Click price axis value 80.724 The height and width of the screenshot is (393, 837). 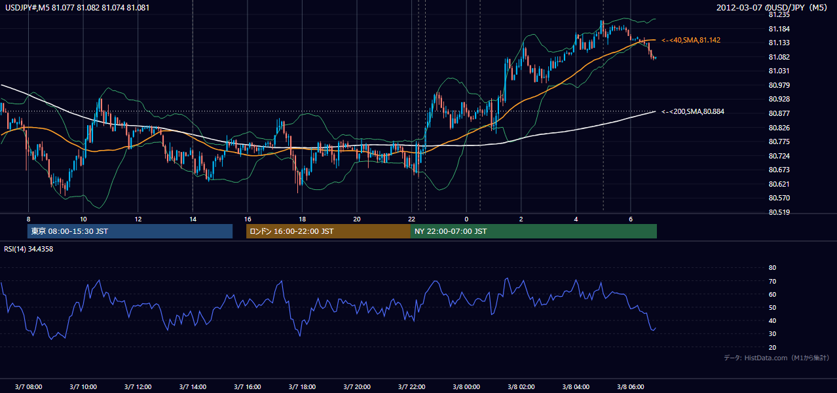coord(779,156)
